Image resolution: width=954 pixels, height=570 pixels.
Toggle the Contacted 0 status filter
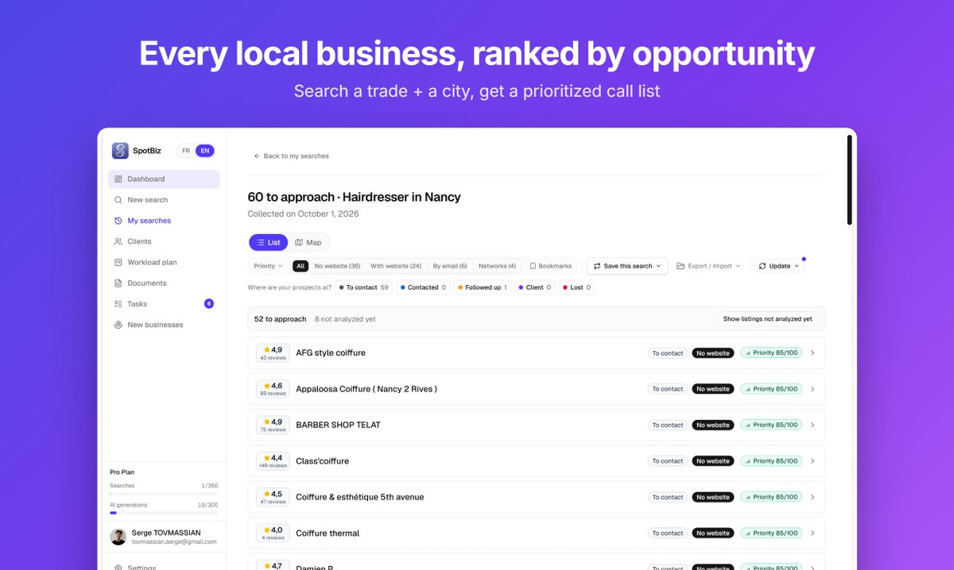coord(423,287)
